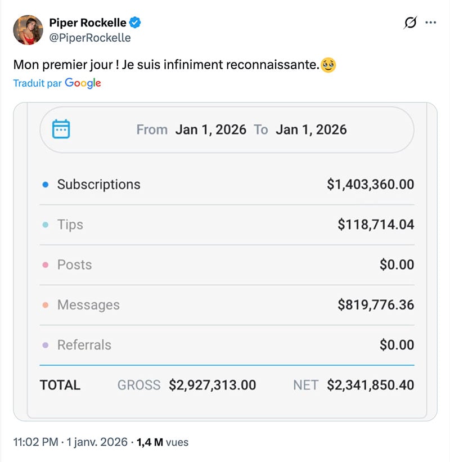This screenshot has width=450, height=462.
Task: Select the To date Jan 1, 2026
Action: (x=311, y=129)
